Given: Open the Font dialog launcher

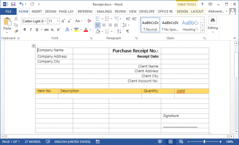Looking at the screenshot, I should pos(91,38).
